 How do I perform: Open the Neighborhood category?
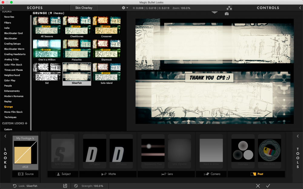[x=12, y=75]
